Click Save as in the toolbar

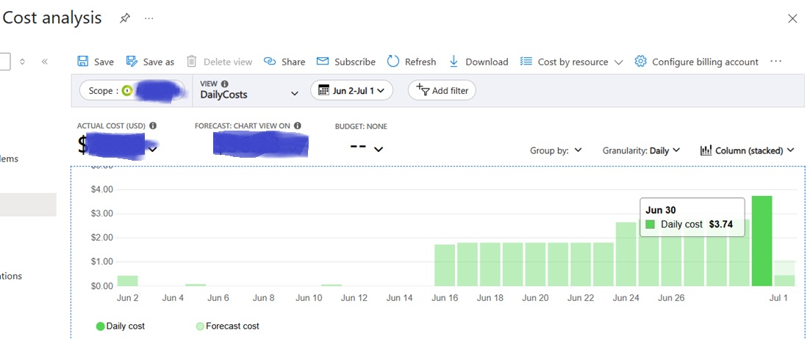pos(151,62)
